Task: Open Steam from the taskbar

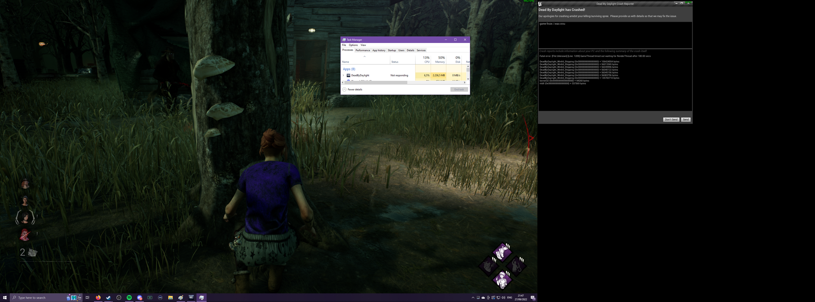Action: tap(109, 298)
